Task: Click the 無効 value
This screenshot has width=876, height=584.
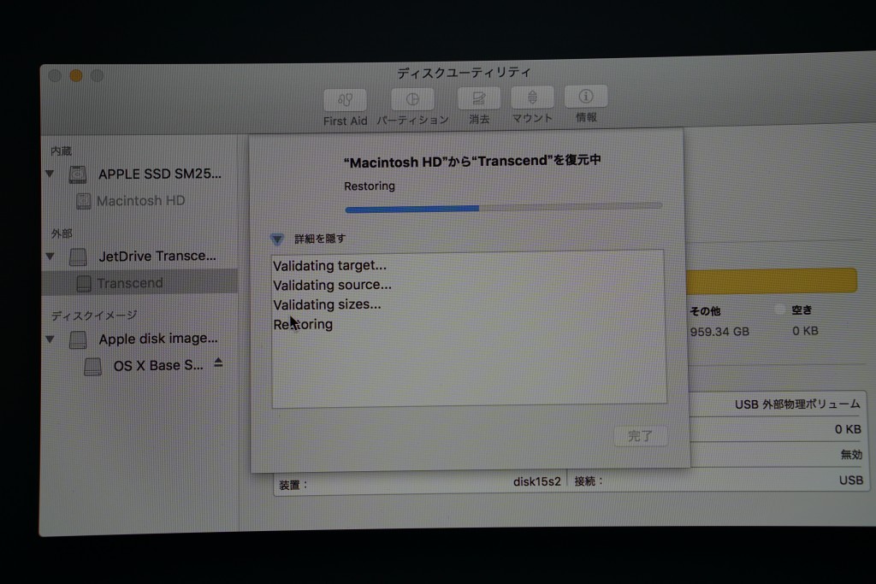Action: [x=851, y=455]
